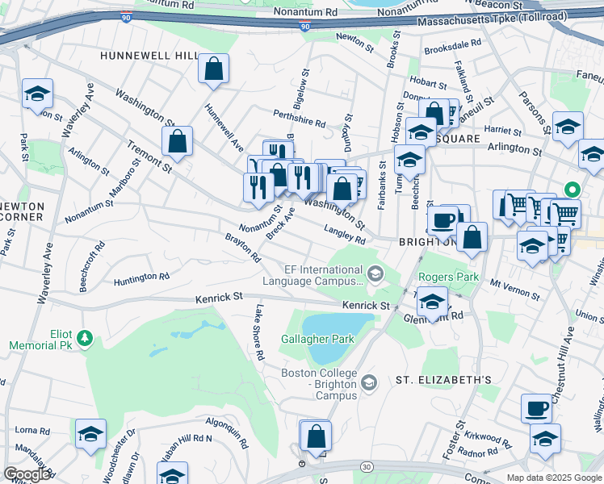The width and height of the screenshot is (604, 484).
Task: Click the Massachusetts Tpke (Toll road) label
Action: point(492,19)
